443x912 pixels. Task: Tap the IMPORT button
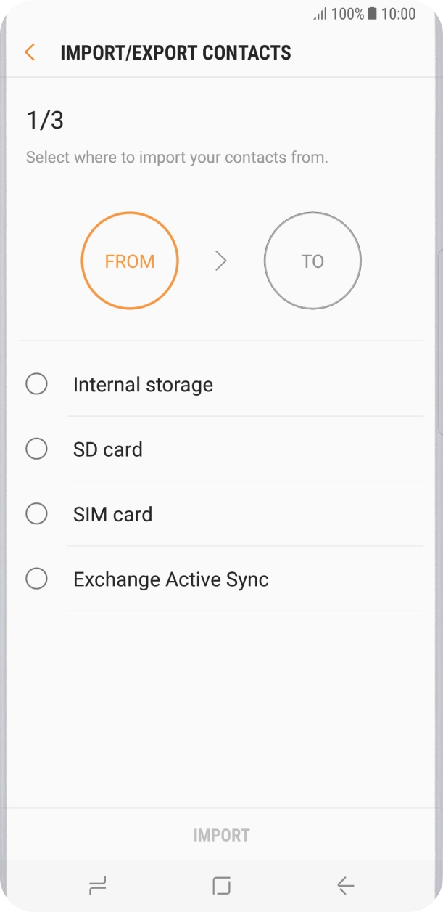pos(221,834)
